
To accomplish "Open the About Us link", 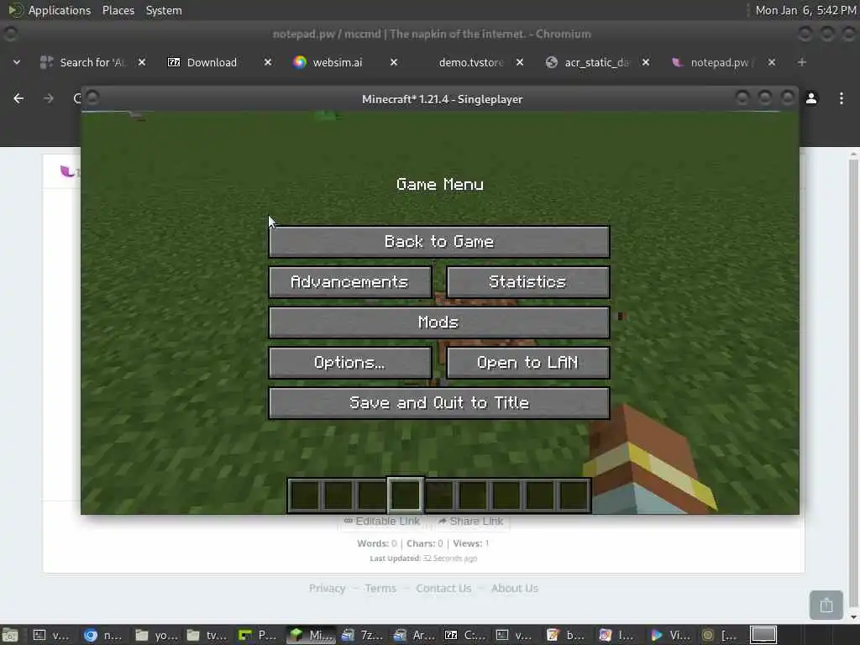I will pos(515,589).
